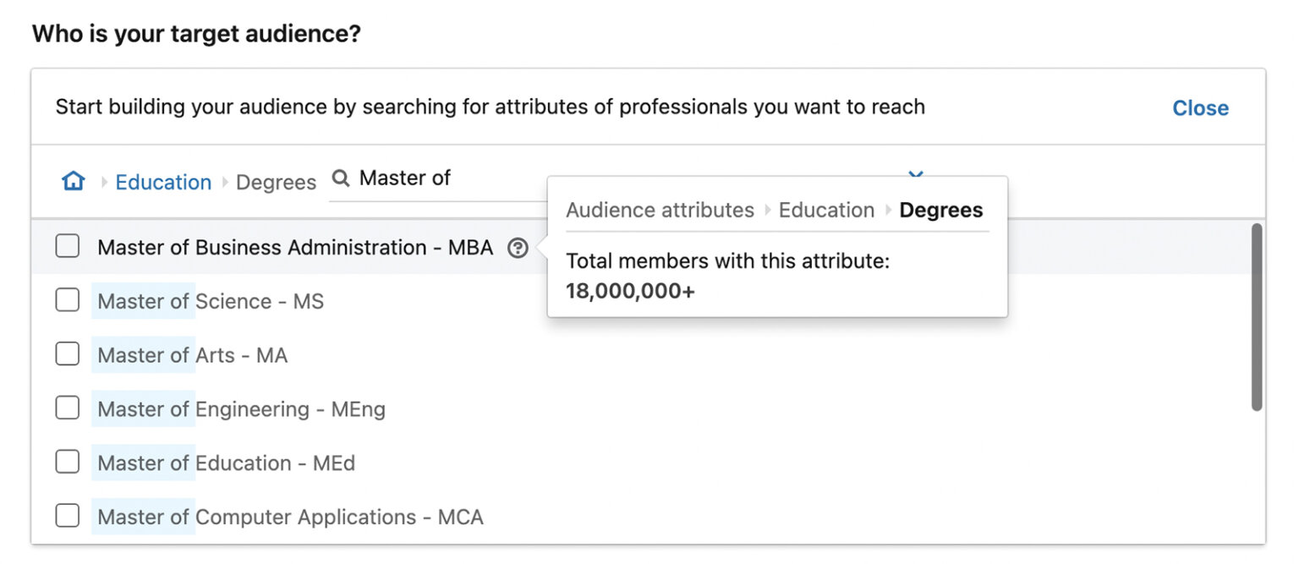Check the Master of Business Administration - MBA checkbox
The height and width of the screenshot is (564, 1299).
tap(67, 246)
